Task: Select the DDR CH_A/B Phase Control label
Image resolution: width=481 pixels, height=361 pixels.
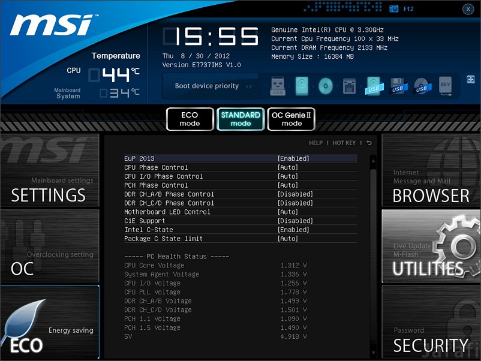Action: (169, 194)
